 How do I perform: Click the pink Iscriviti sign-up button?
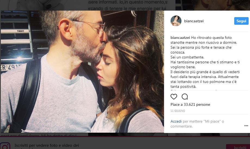point(238,147)
